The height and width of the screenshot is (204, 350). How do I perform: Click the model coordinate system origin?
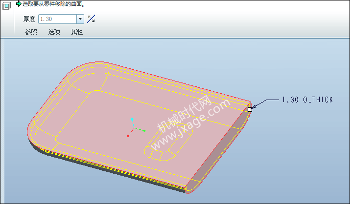click(134, 128)
